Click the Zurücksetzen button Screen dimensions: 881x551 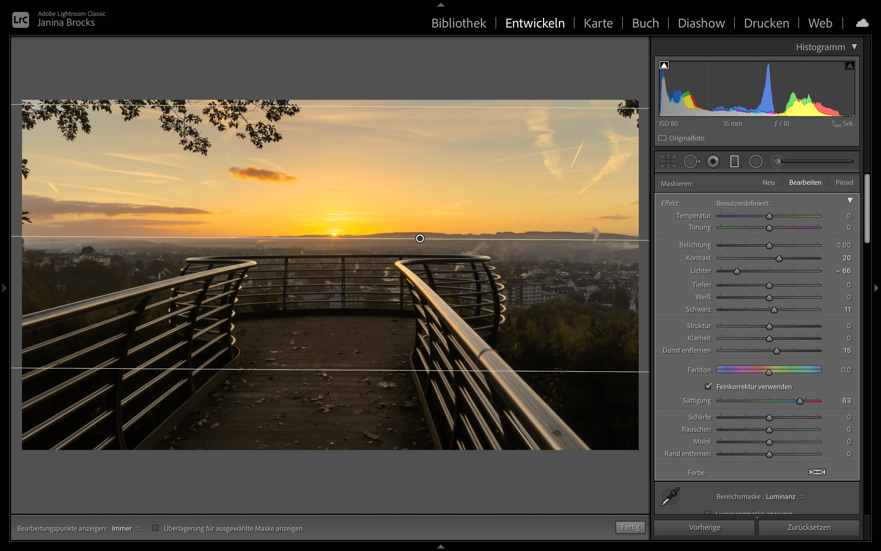click(x=809, y=527)
